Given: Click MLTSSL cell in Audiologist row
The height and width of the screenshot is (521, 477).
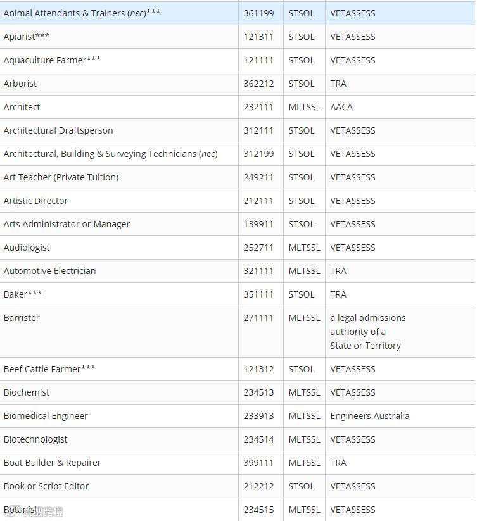Looking at the screenshot, I should click(x=304, y=248).
